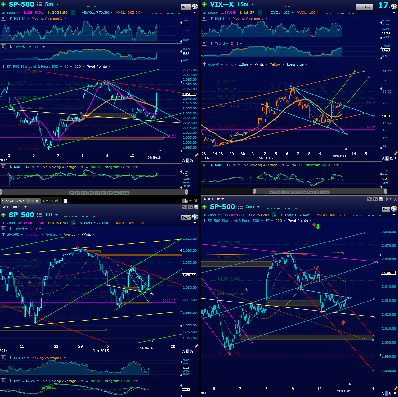Image resolution: width=398 pixels, height=397 pixels.
Task: Open the T menu in the SPX 60m SC header
Action: click(190, 207)
